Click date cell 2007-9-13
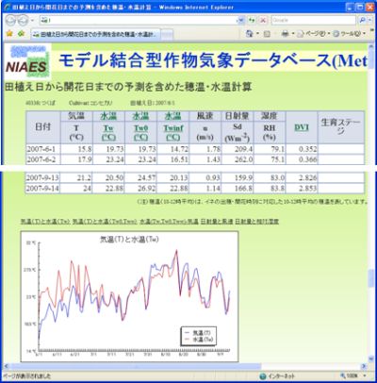 click(43, 177)
